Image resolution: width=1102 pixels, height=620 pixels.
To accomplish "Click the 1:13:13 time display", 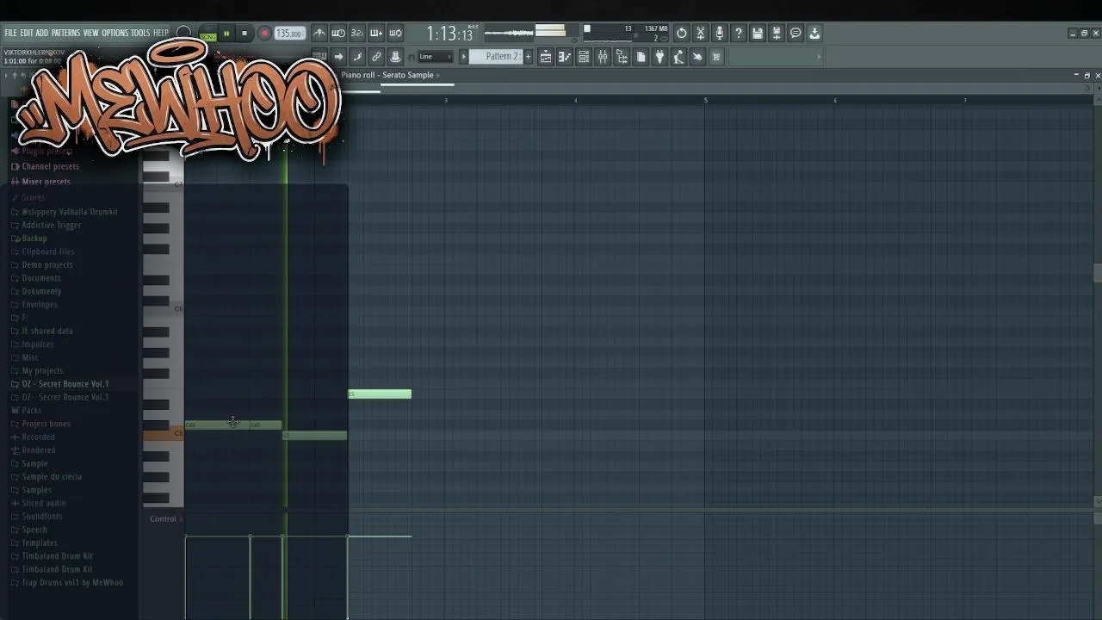I will (x=449, y=34).
